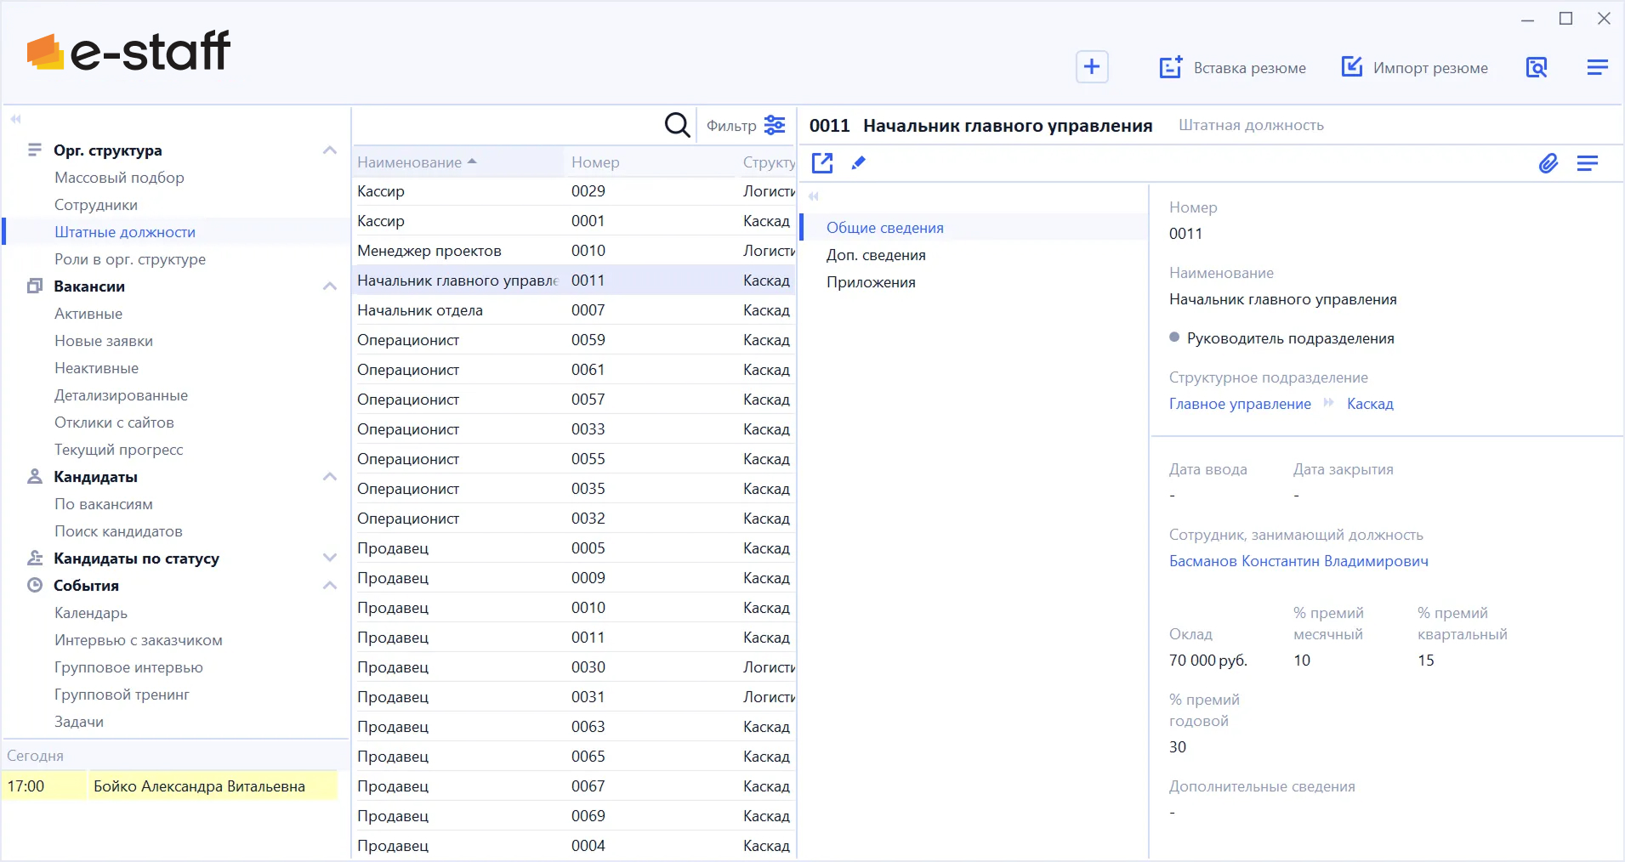The height and width of the screenshot is (862, 1625).
Task: Click the paperclip attachments icon
Action: (1548, 163)
